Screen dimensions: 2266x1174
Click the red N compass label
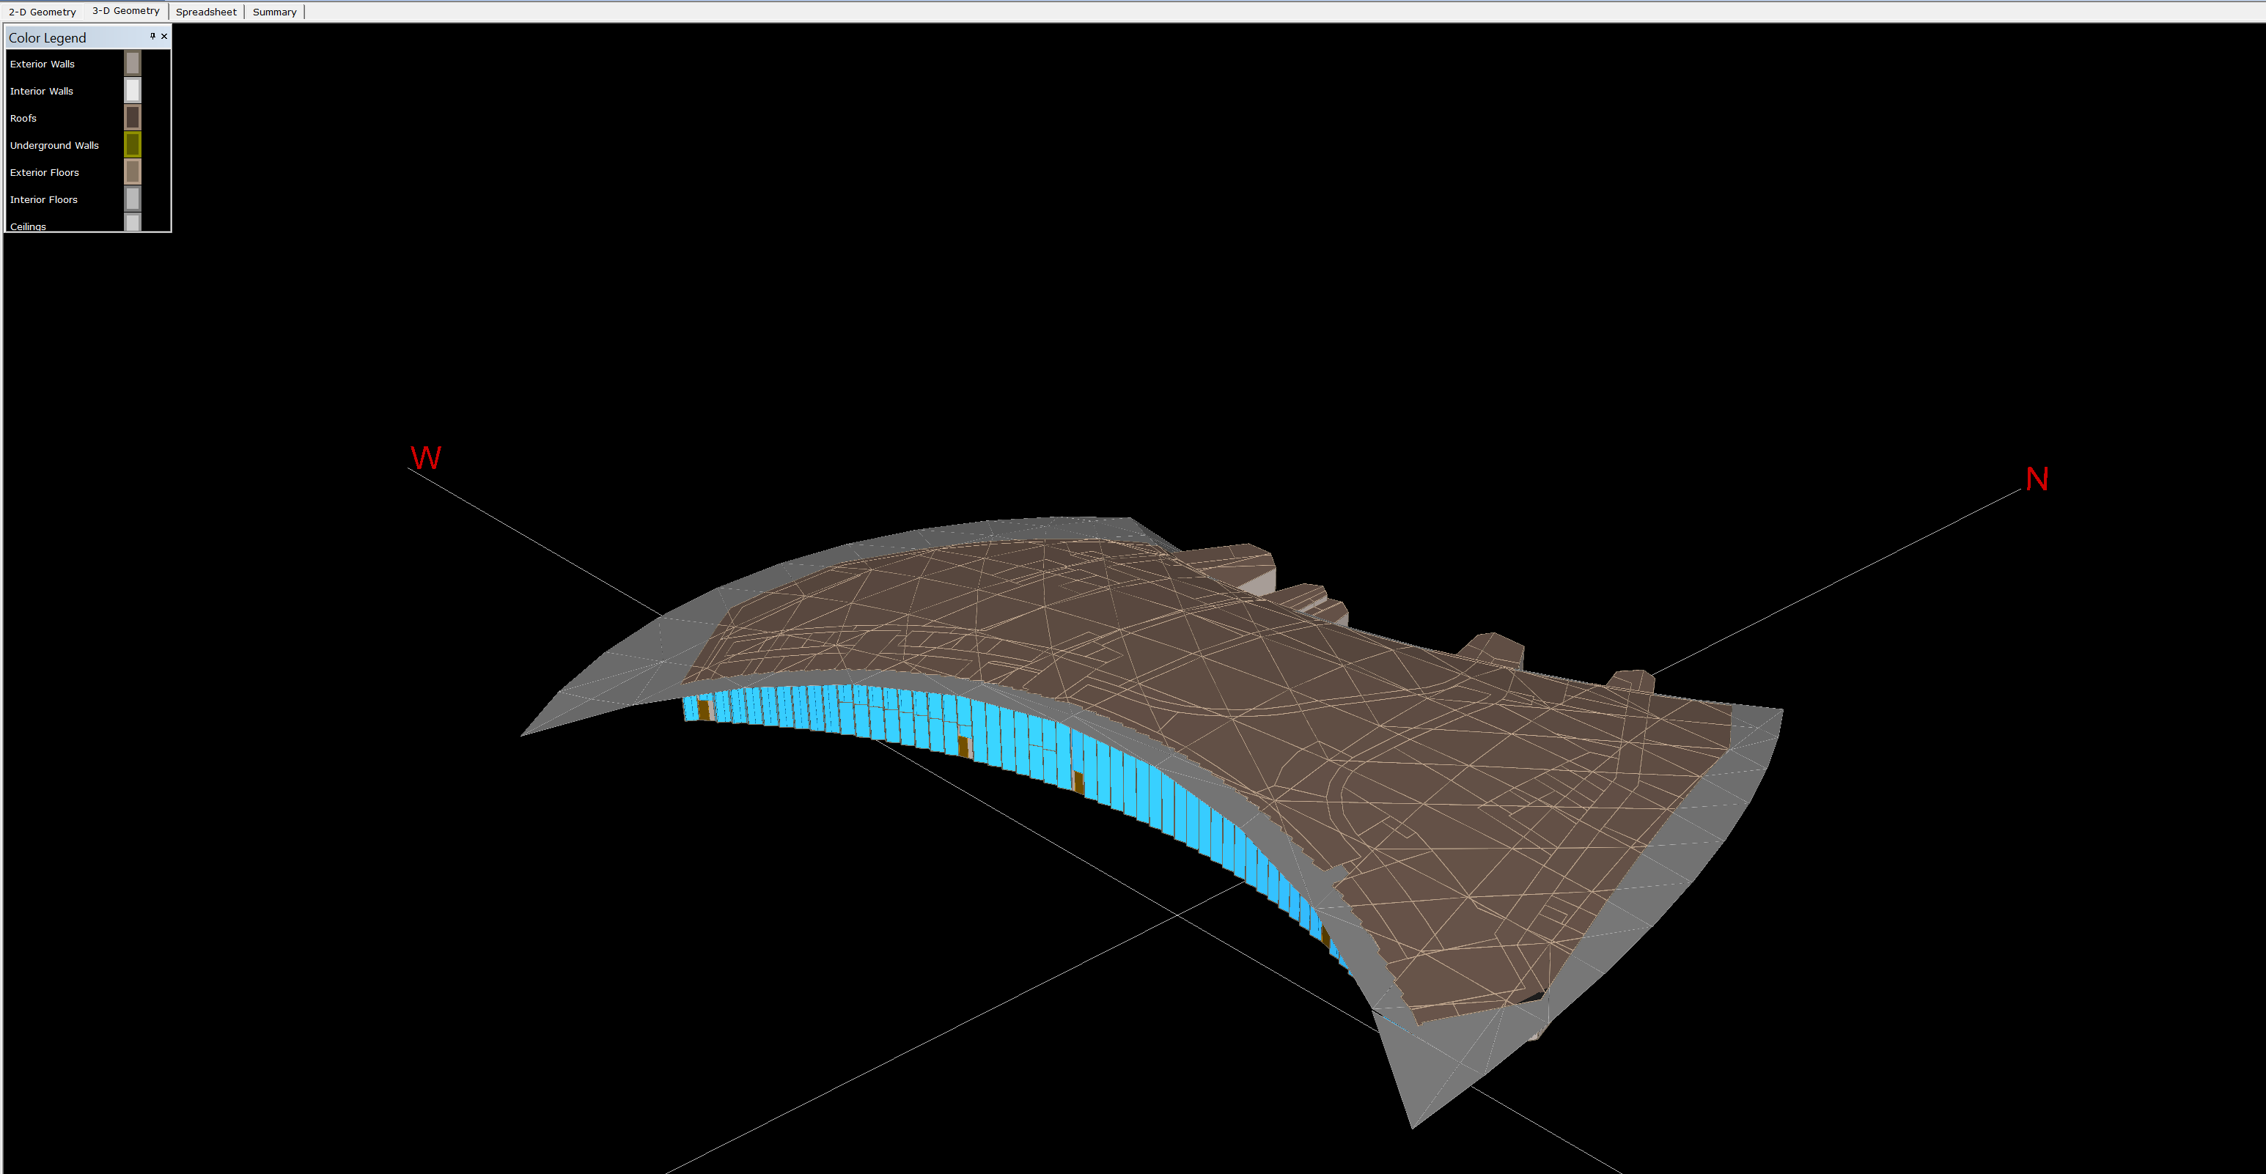coord(2037,479)
